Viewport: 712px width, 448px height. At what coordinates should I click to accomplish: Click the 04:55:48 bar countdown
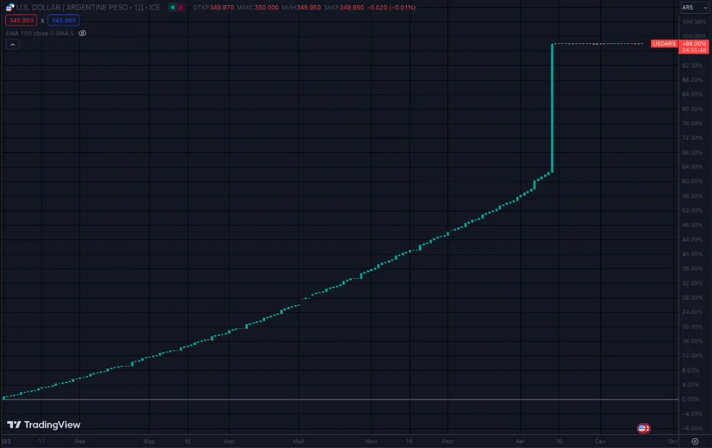694,50
